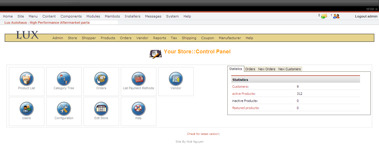
Task: Click the Category Tree icon
Action: pyautogui.click(x=64, y=79)
